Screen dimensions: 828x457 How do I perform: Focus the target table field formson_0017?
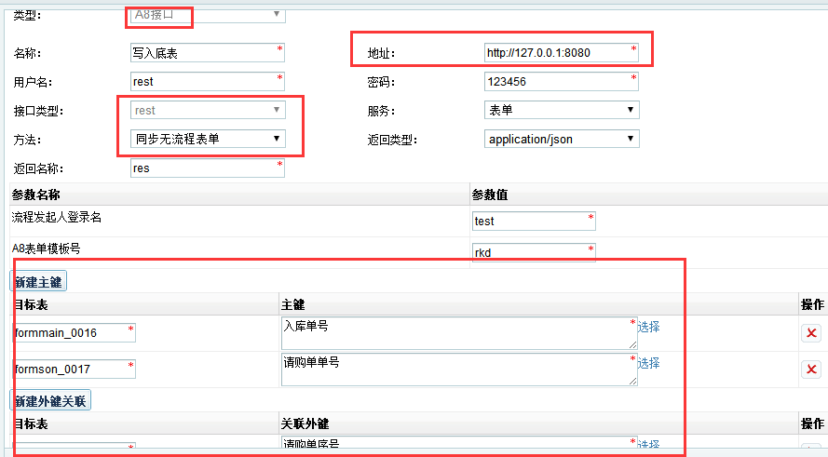[74, 370]
